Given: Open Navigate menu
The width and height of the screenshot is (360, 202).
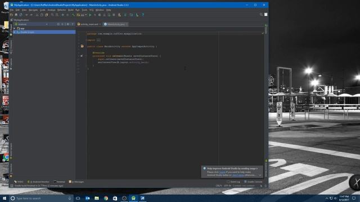Looking at the screenshot, I should (33, 10).
